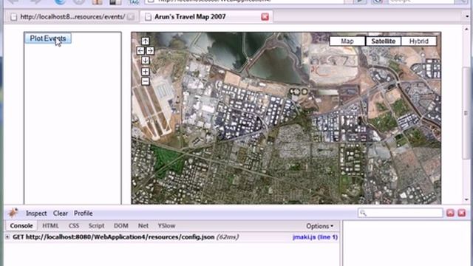The width and height of the screenshot is (473, 266).
Task: Open the Firebug DOM tab
Action: (x=121, y=225)
